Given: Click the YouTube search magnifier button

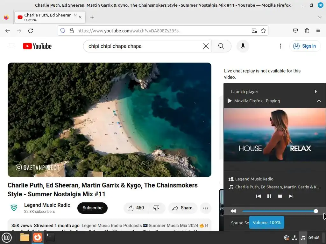Looking at the screenshot, I should pyautogui.click(x=221, y=46).
